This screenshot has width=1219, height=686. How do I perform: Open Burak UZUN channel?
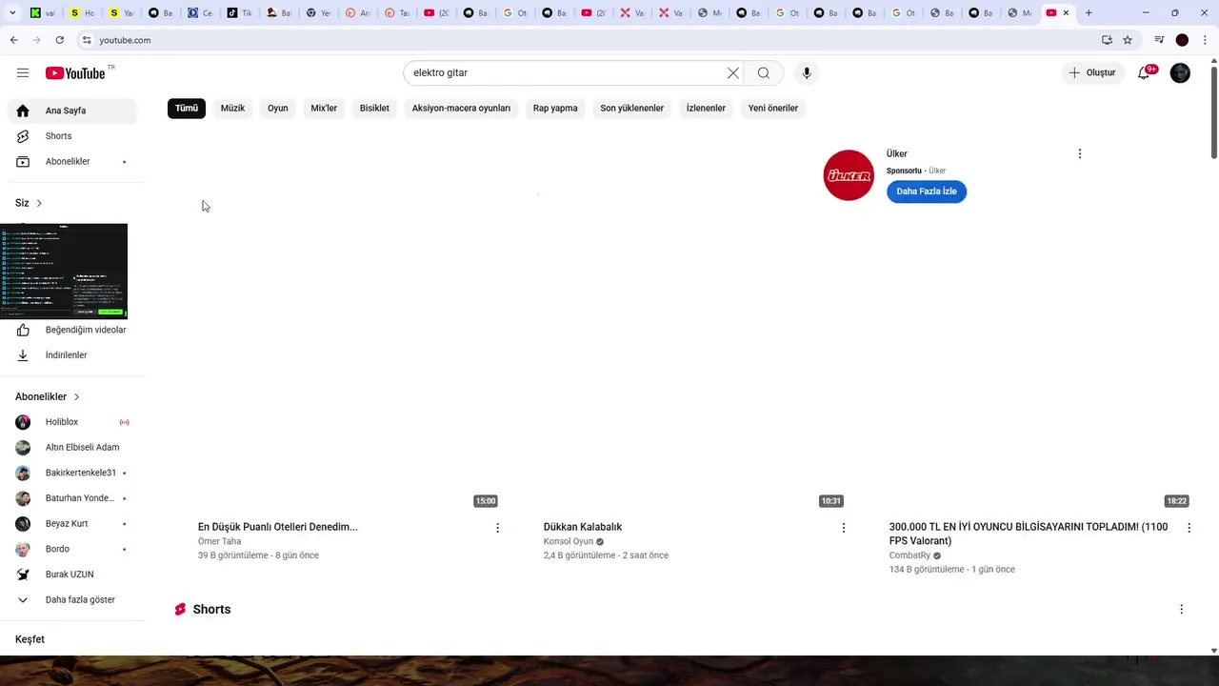click(72, 575)
